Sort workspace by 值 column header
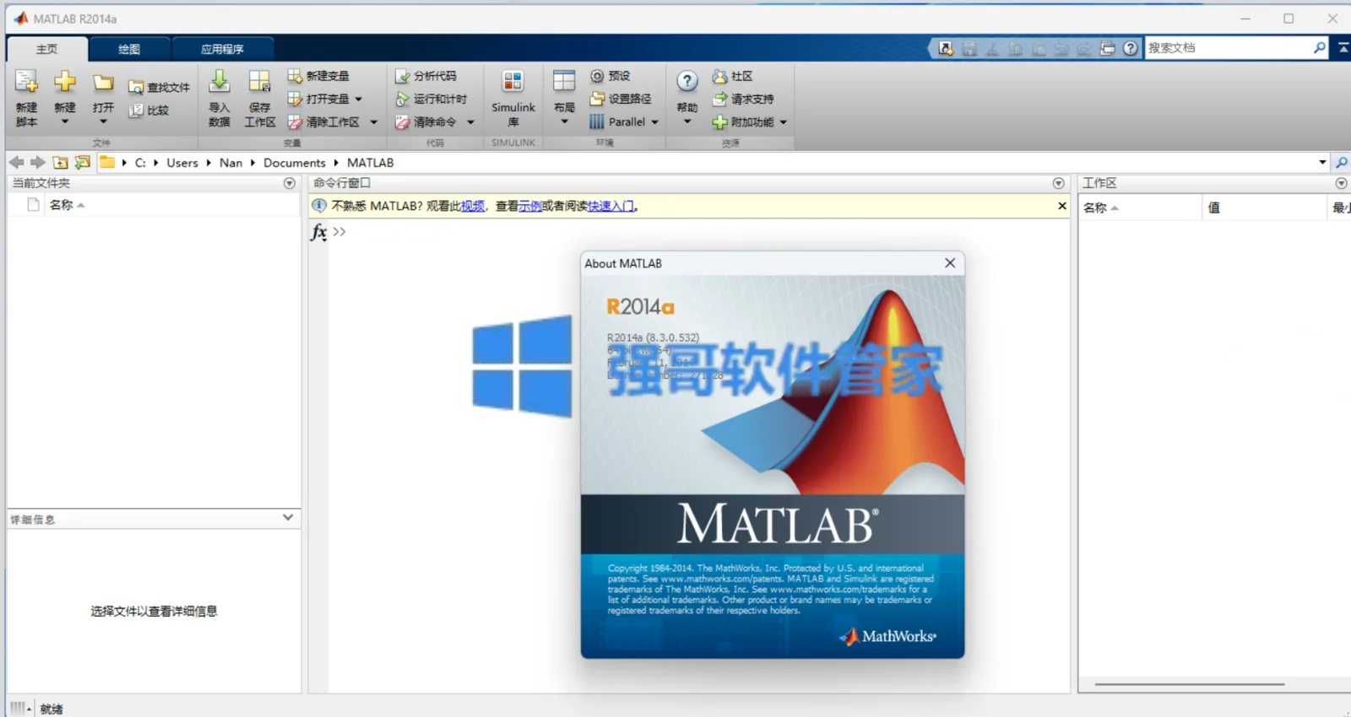 coord(1263,208)
